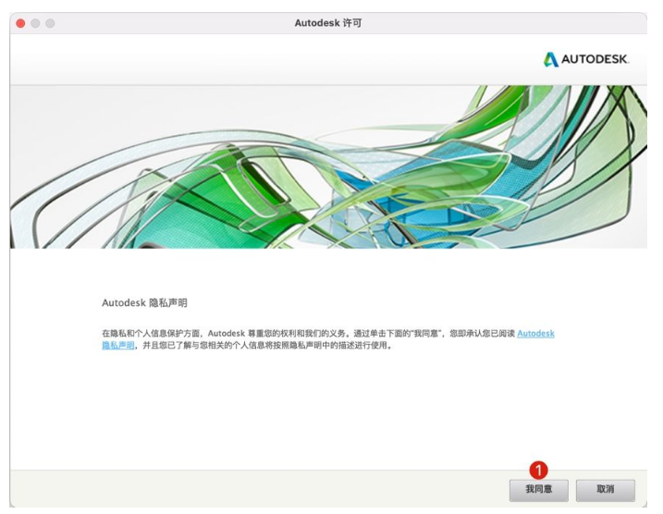This screenshot has width=663, height=514.
Task: Click the Autodesk 隐私声明 heading text
Action: pos(144,302)
